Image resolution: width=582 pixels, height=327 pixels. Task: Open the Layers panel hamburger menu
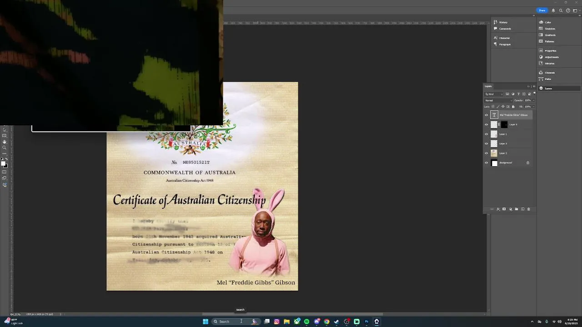534,86
